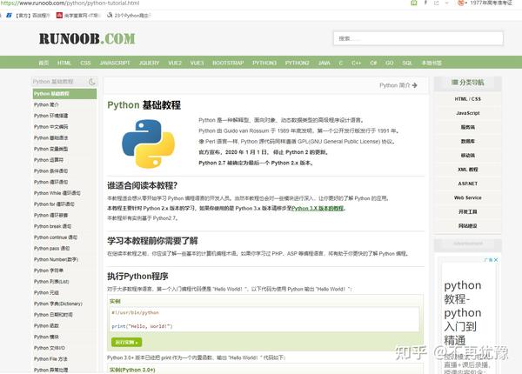Go to the JAVASCRIPT nav item
The image size is (522, 374).
pos(115,63)
